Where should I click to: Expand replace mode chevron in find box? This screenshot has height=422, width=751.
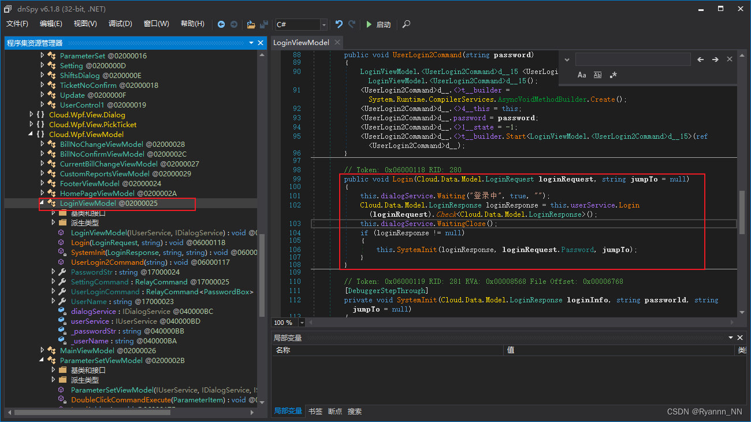click(567, 60)
